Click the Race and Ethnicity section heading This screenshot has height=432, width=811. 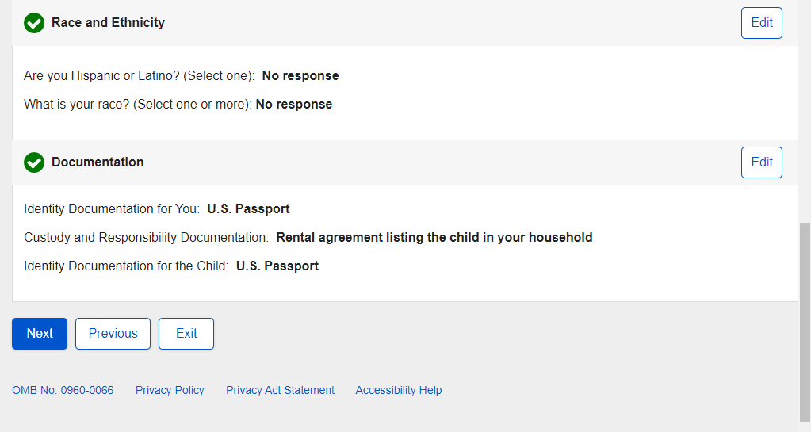pyautogui.click(x=108, y=23)
